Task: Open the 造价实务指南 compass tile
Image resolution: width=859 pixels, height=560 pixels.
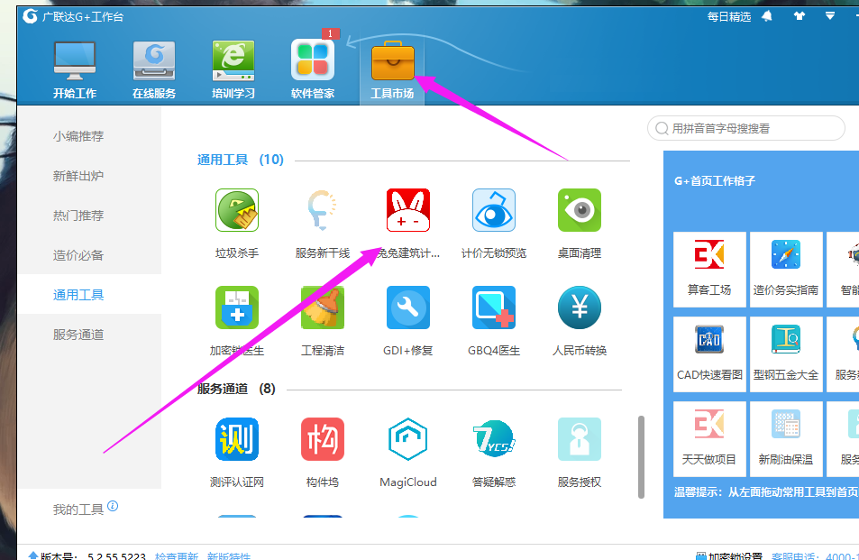Action: (786, 269)
